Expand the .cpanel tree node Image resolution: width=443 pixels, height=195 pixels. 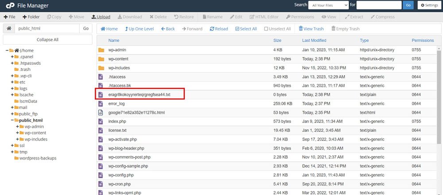pyautogui.click(x=12, y=57)
